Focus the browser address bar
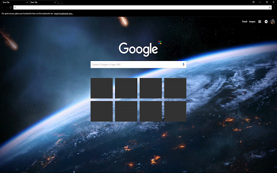The image size is (277, 173). pyautogui.click(x=142, y=7)
